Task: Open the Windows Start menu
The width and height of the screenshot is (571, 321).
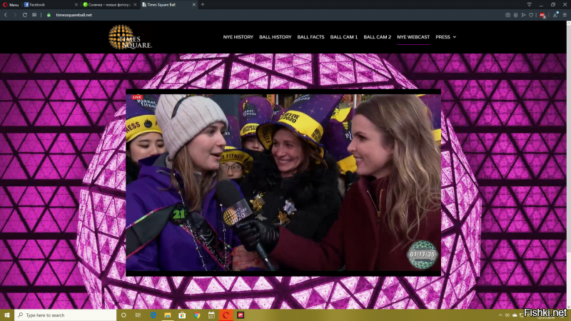Action: (7, 315)
